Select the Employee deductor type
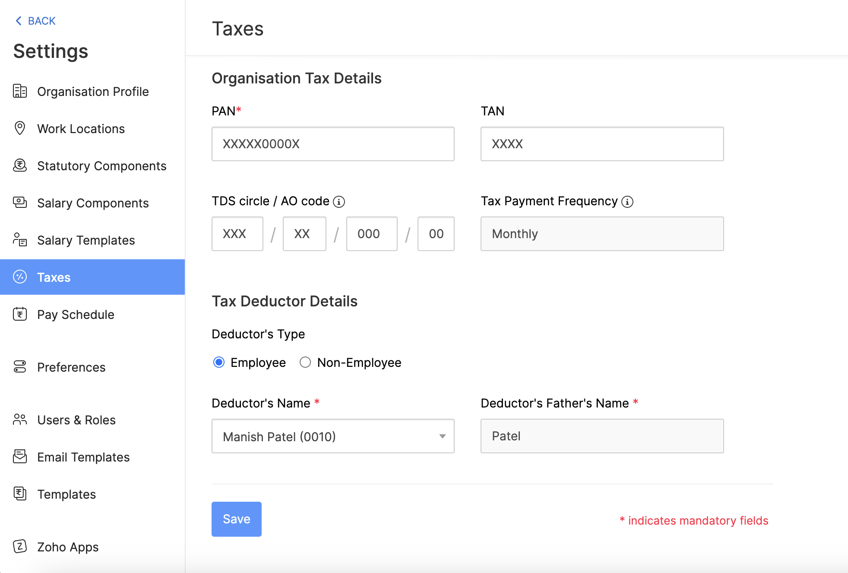This screenshot has height=573, width=848. pos(219,362)
